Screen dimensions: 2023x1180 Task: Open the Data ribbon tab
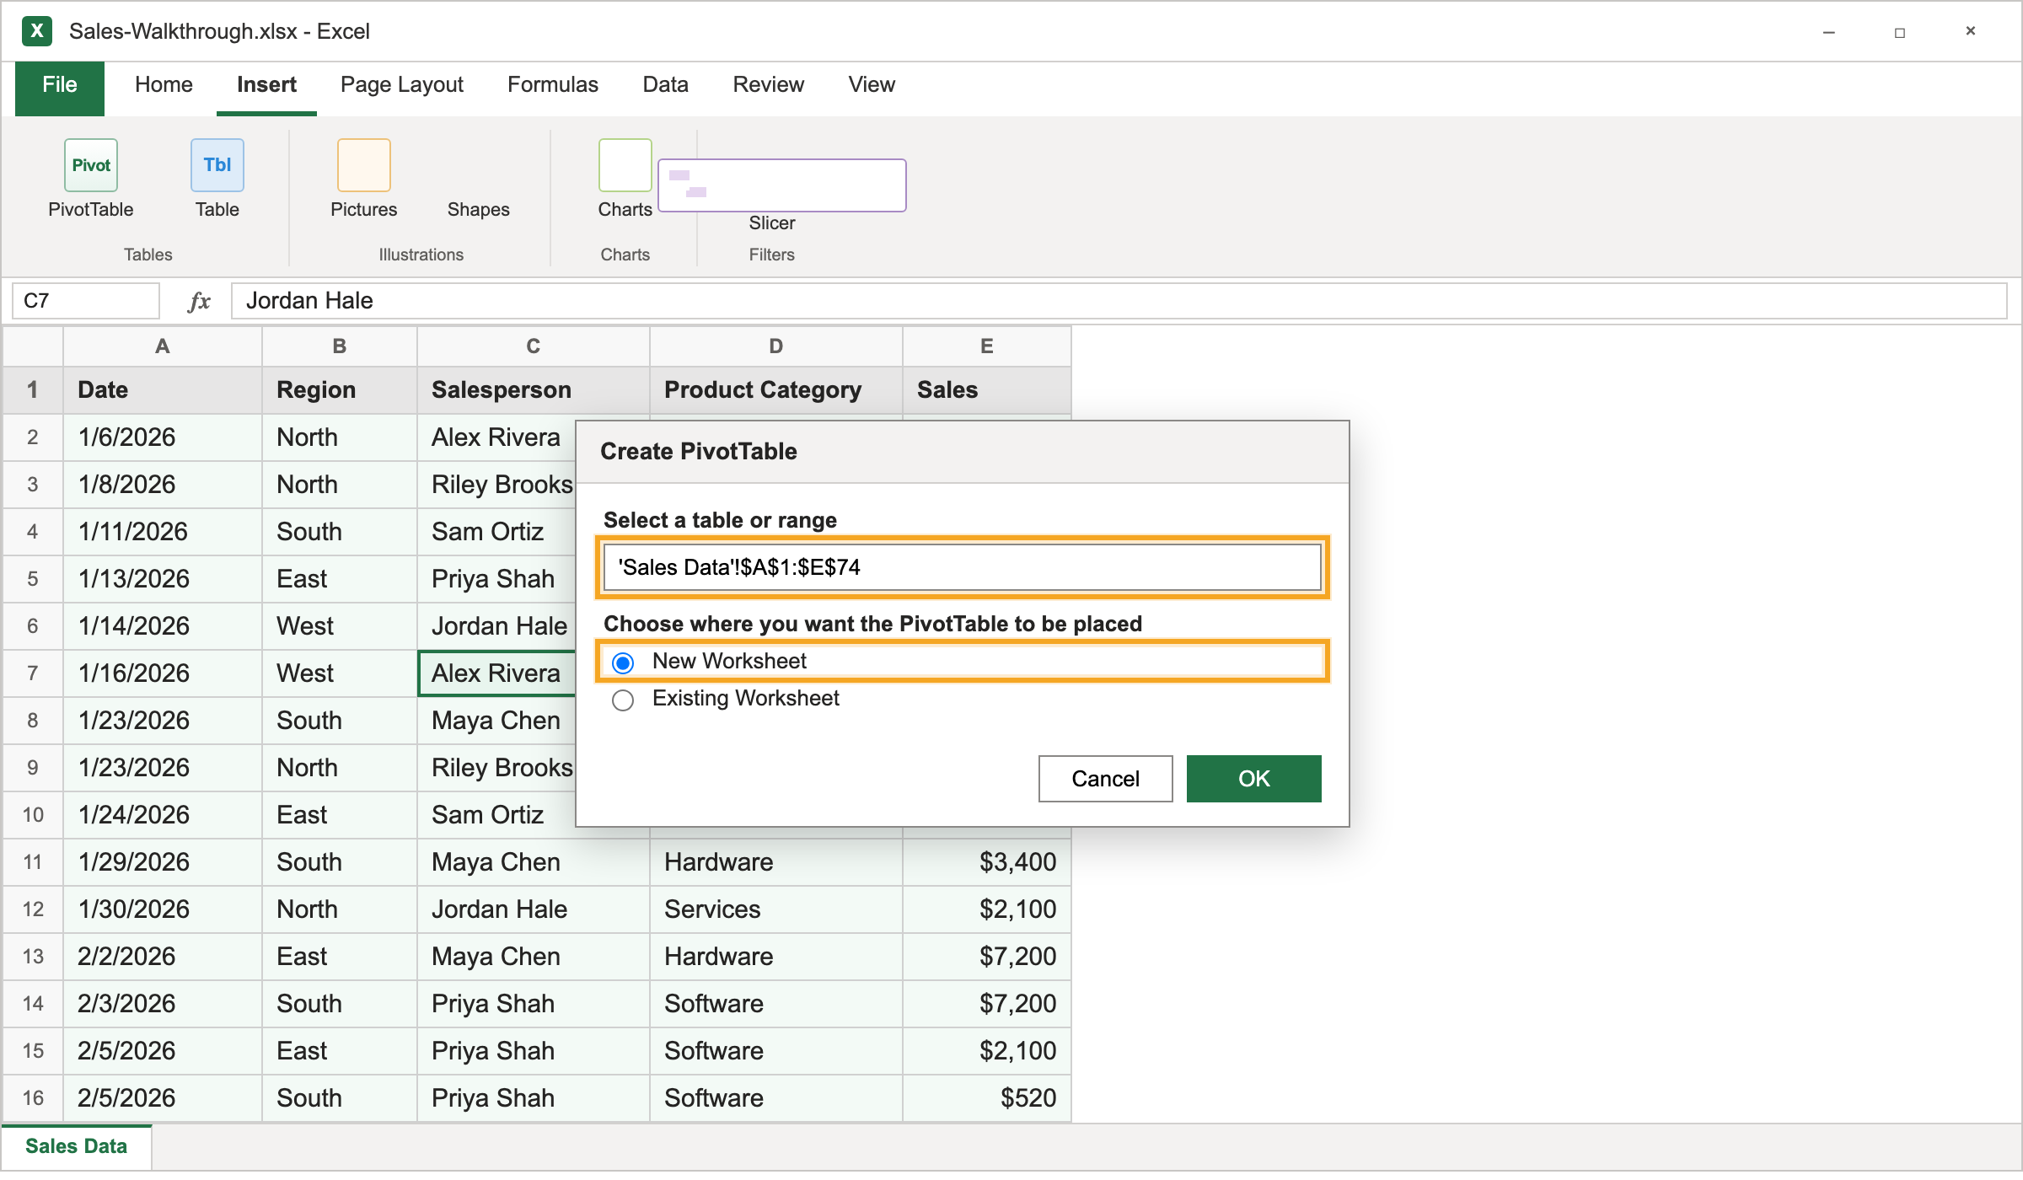(666, 85)
